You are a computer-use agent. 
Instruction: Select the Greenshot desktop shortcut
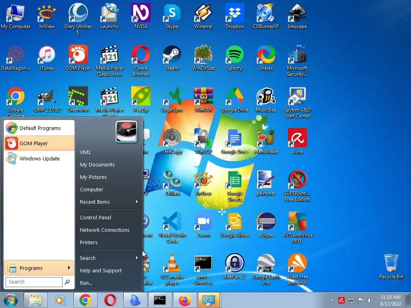(78, 99)
